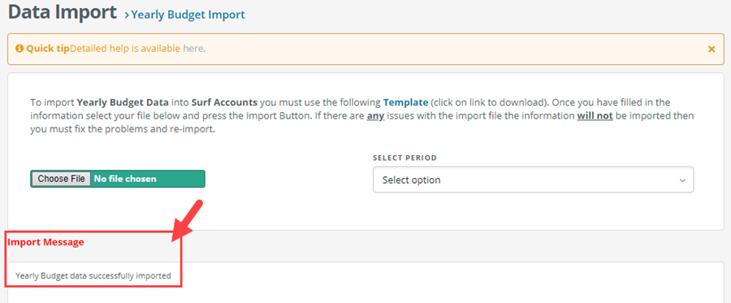
Task: Click the red arrow annotation
Action: click(x=188, y=220)
